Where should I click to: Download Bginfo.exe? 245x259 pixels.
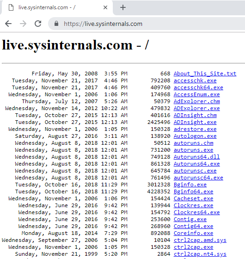190,185
